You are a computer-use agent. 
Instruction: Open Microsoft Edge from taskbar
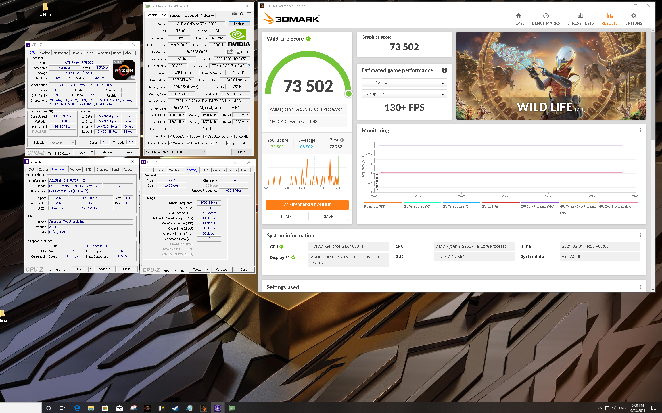click(x=77, y=408)
